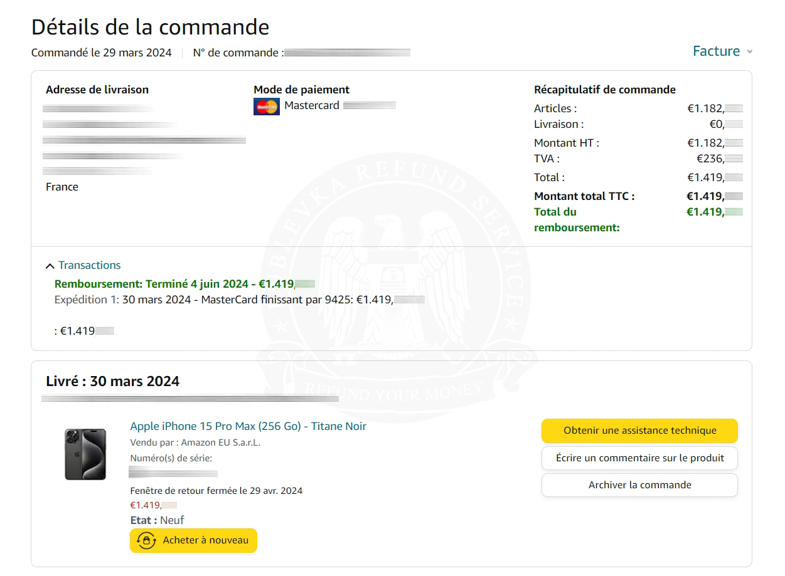Click the 'France' address line
Viewport: 785px width, 576px height.
pos(62,187)
